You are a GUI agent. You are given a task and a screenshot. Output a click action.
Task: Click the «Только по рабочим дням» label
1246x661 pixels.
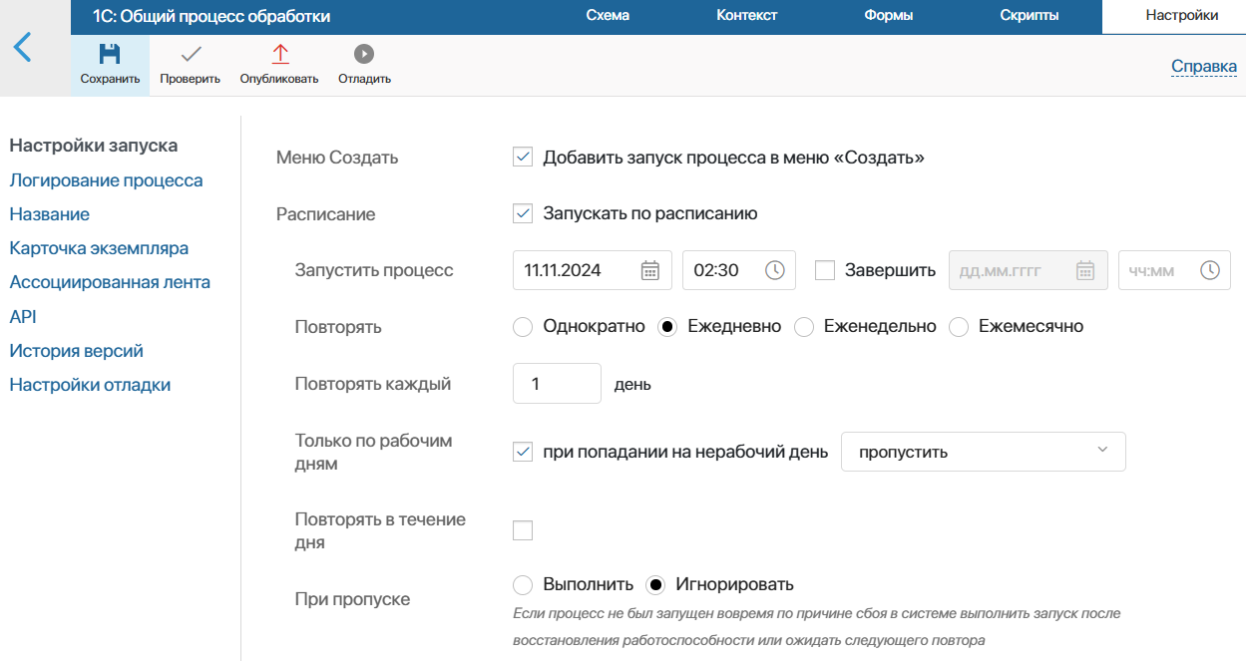tap(373, 452)
